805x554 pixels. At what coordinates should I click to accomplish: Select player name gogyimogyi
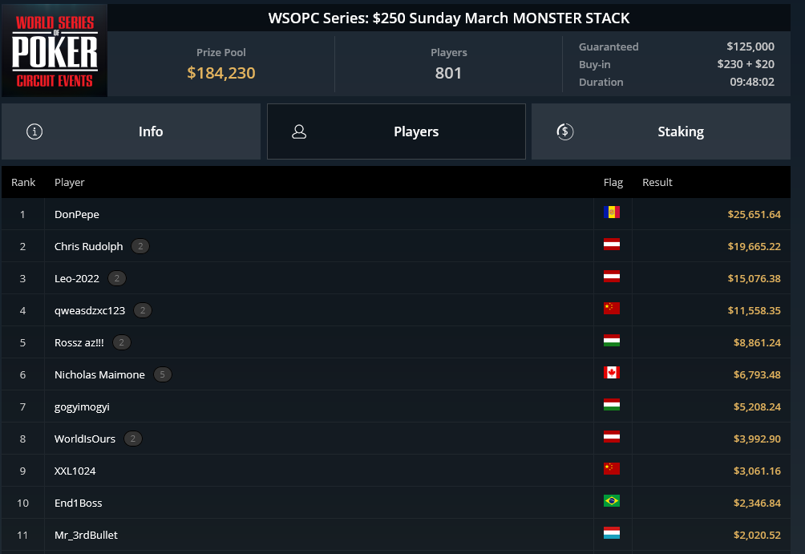82,407
